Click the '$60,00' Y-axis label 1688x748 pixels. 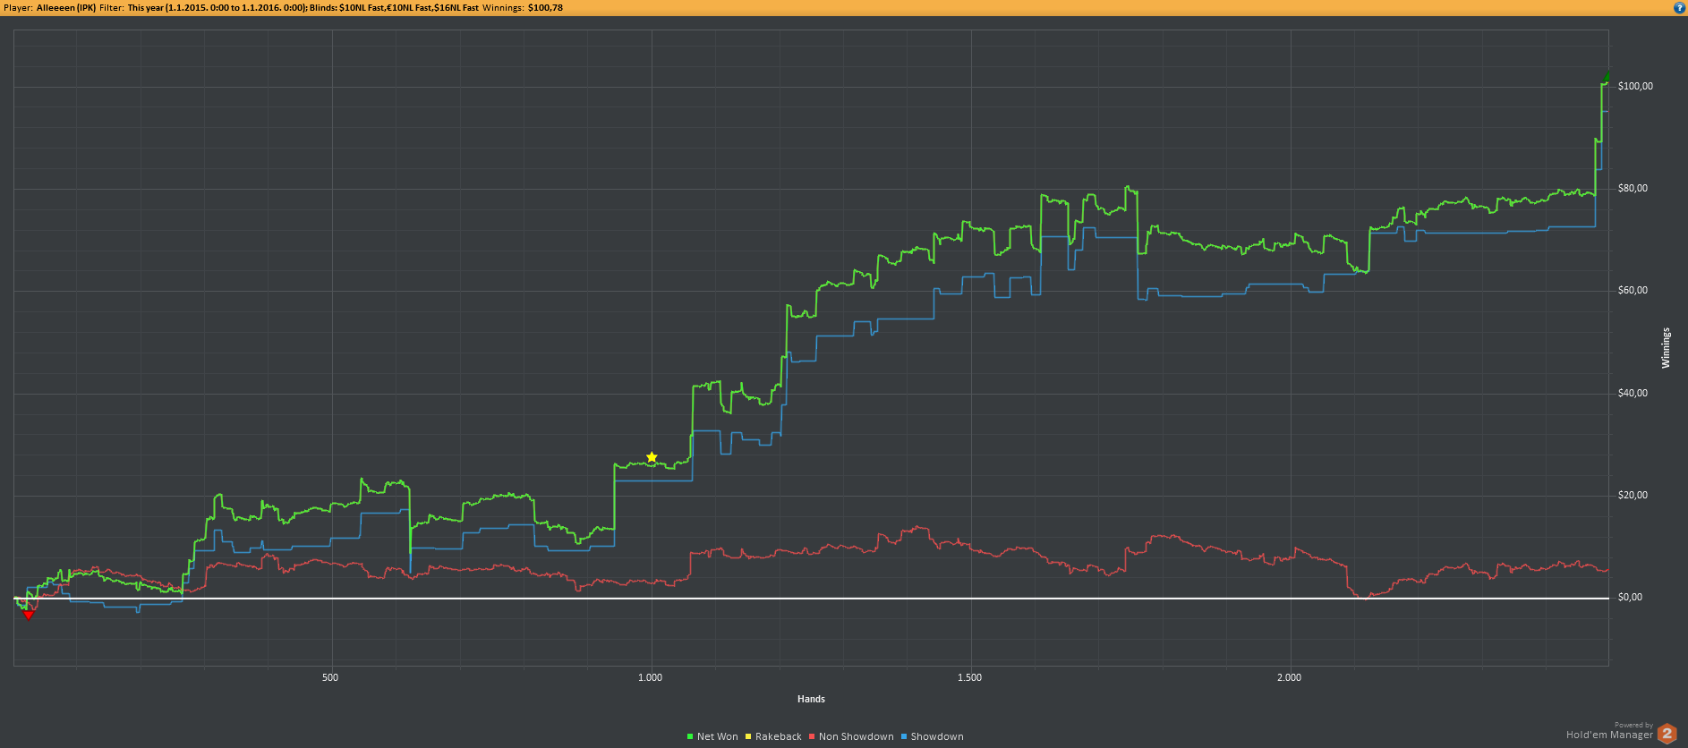(x=1633, y=290)
